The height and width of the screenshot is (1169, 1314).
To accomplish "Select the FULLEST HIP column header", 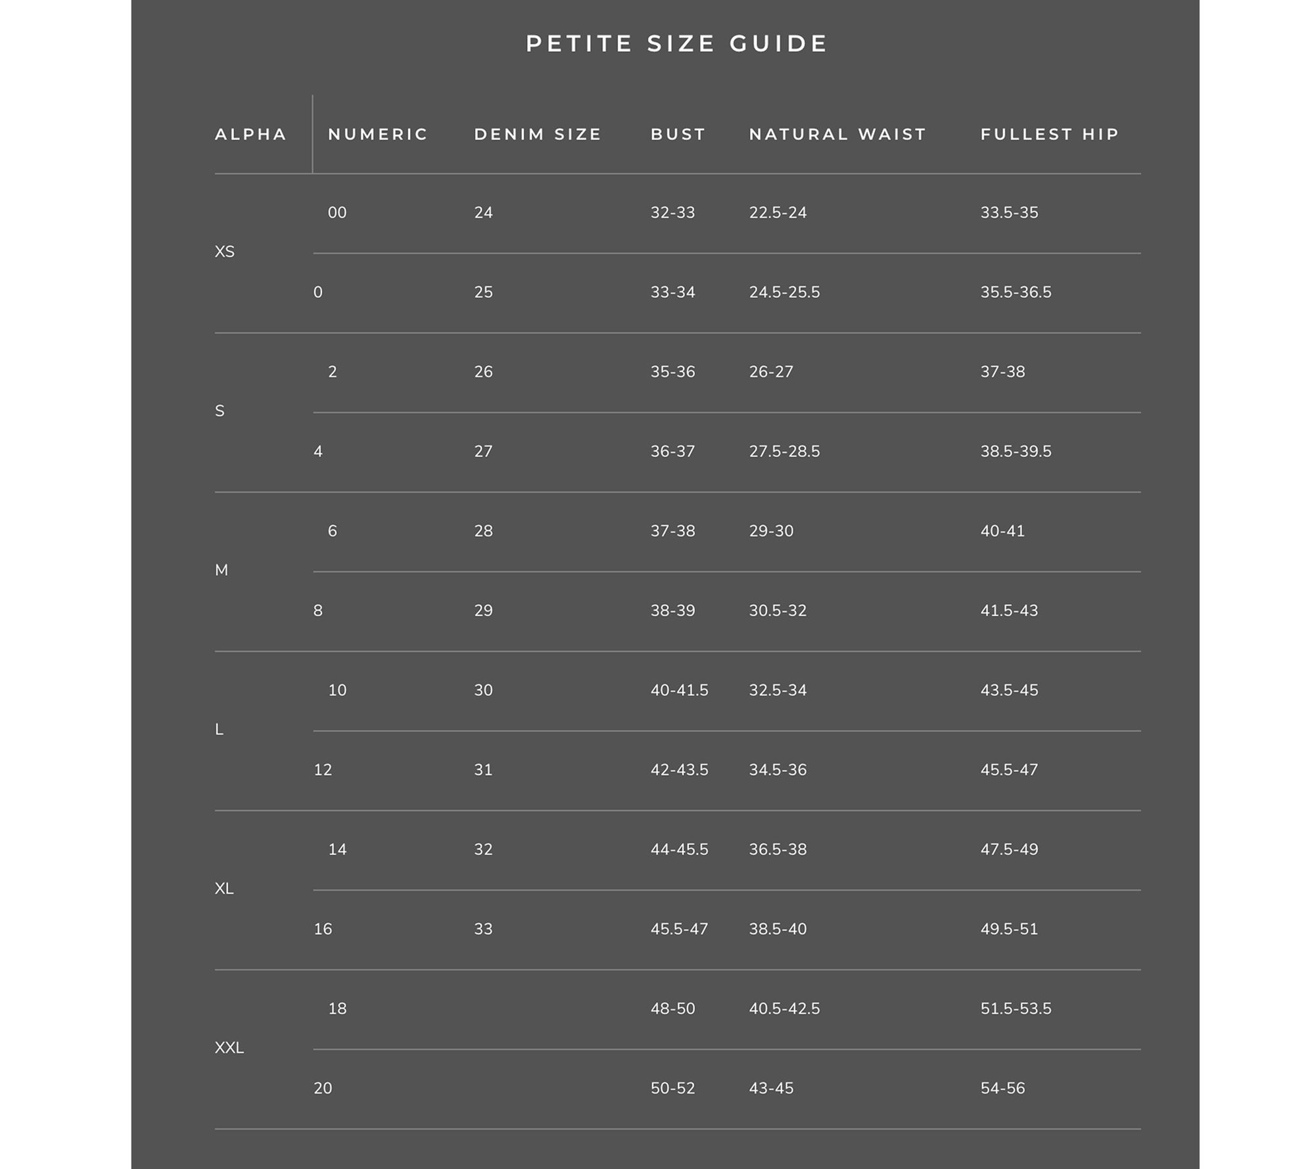I will tap(1050, 134).
